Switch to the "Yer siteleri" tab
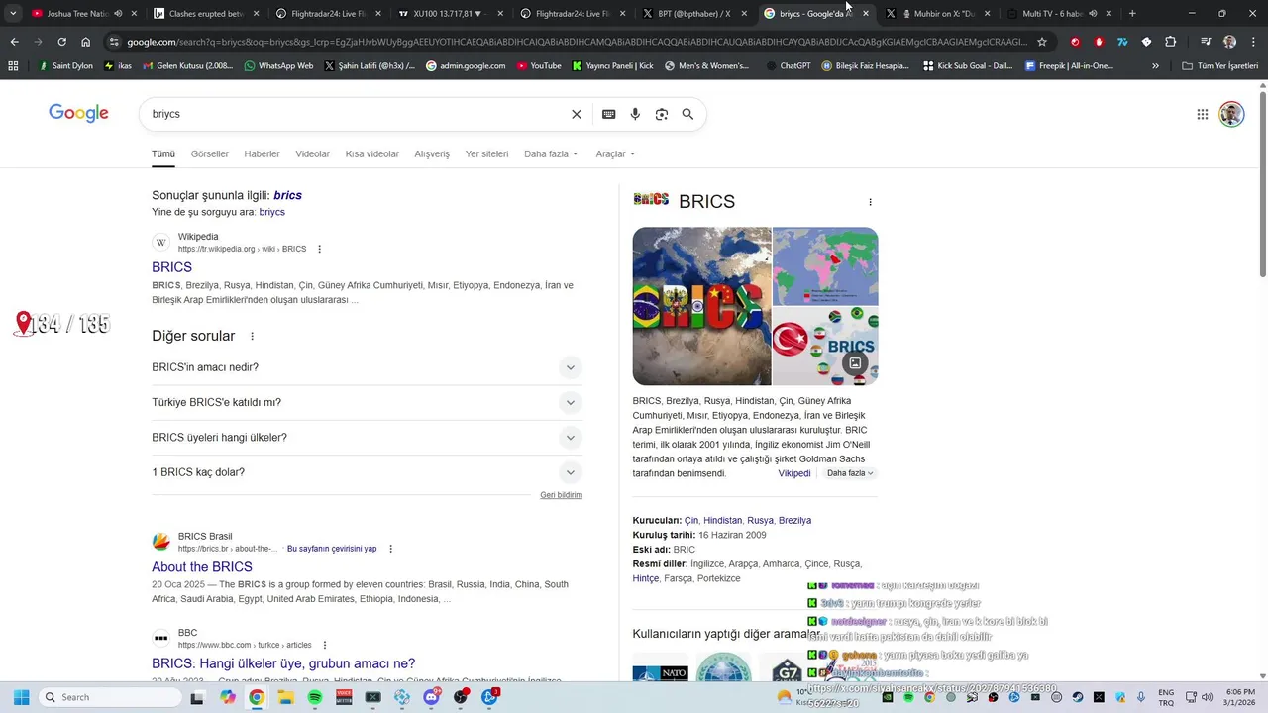Viewport: 1268px width, 713px height. [486, 153]
